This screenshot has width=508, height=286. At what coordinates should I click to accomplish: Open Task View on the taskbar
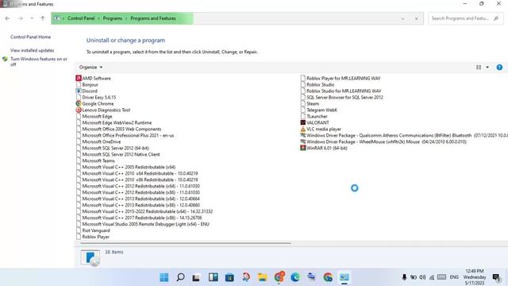[x=196, y=277]
